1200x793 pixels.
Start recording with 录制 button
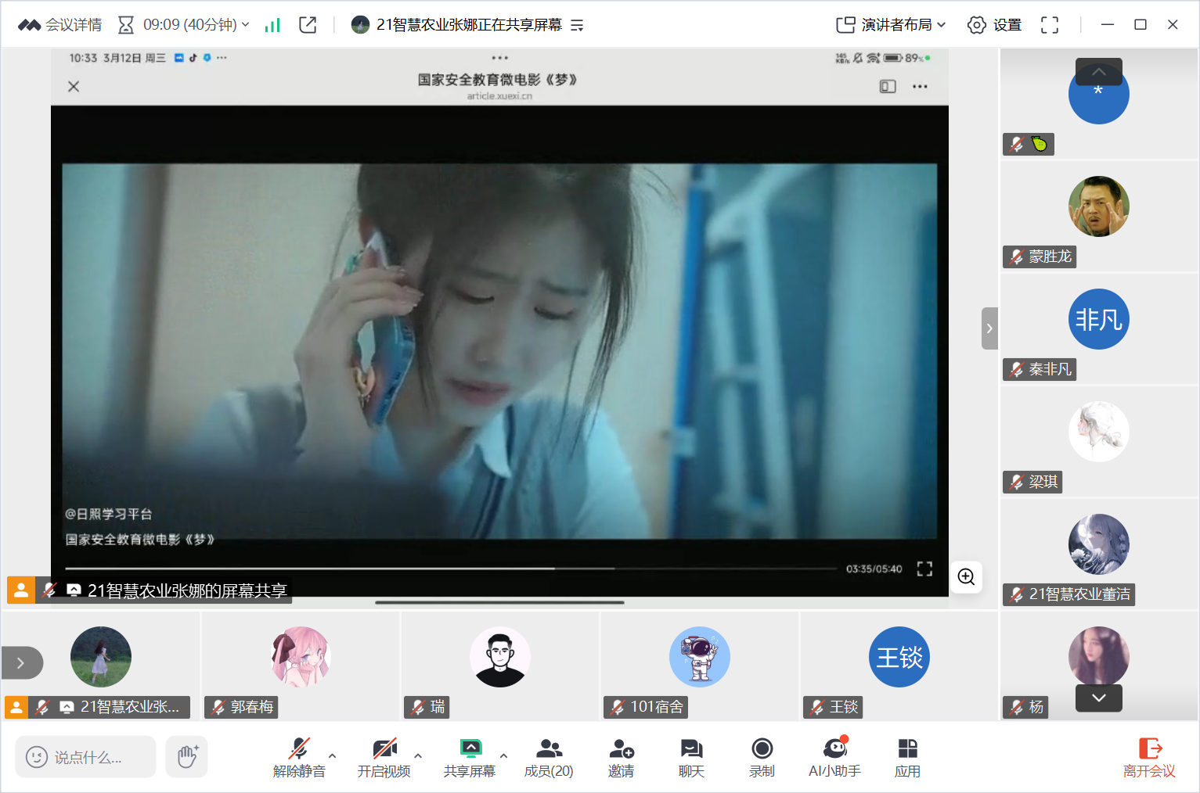tap(762, 757)
